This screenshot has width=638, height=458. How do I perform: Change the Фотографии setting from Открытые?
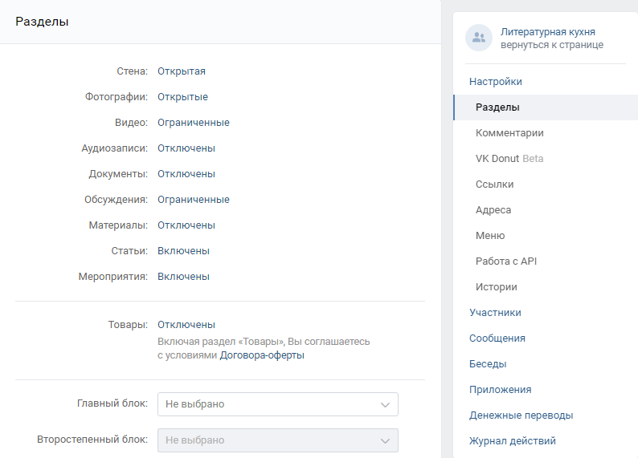[182, 96]
